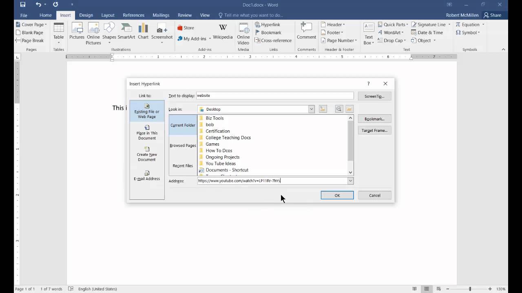Expand the Header dropdown
522x293 pixels.
point(333,24)
